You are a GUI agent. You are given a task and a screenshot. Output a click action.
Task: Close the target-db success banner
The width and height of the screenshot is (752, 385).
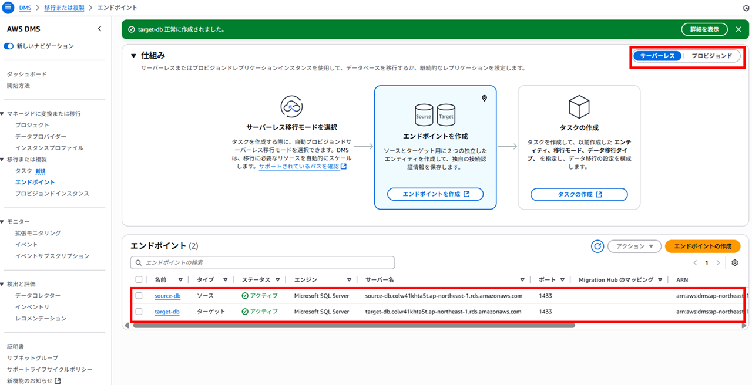pos(738,29)
